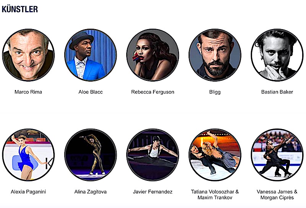
Task: Click the KÜNSTLER section heading
Action: [20, 9]
